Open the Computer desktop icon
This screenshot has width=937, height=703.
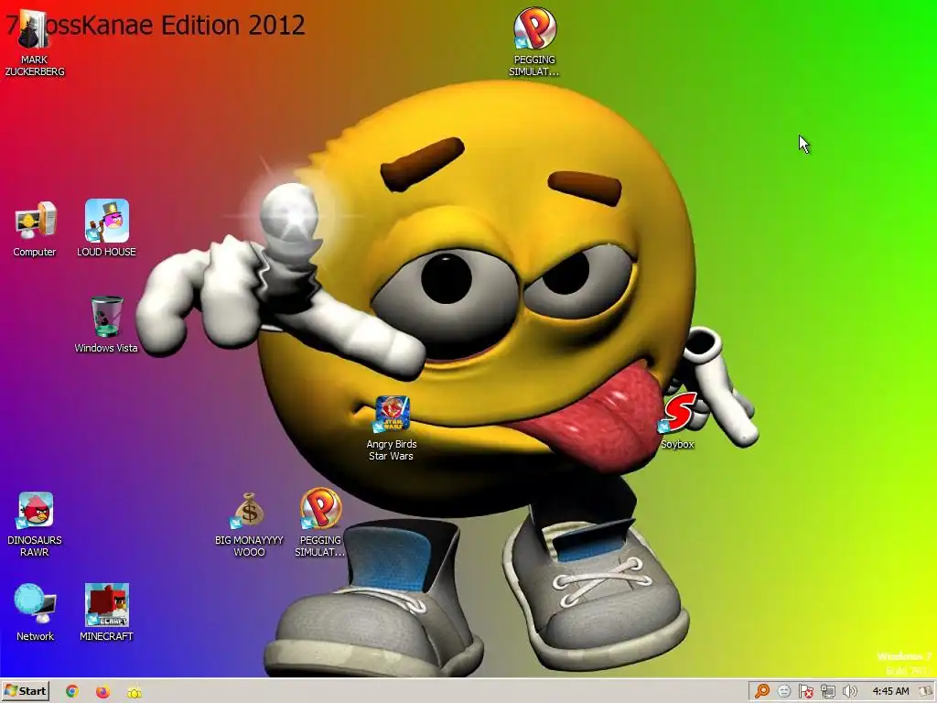[35, 230]
